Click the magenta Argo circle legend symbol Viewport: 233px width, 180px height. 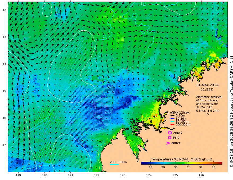(x=170, y=133)
